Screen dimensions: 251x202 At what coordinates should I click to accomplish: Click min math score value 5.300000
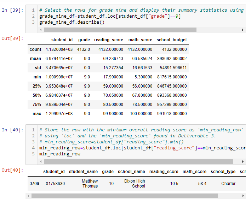pyautogui.click(x=143, y=77)
